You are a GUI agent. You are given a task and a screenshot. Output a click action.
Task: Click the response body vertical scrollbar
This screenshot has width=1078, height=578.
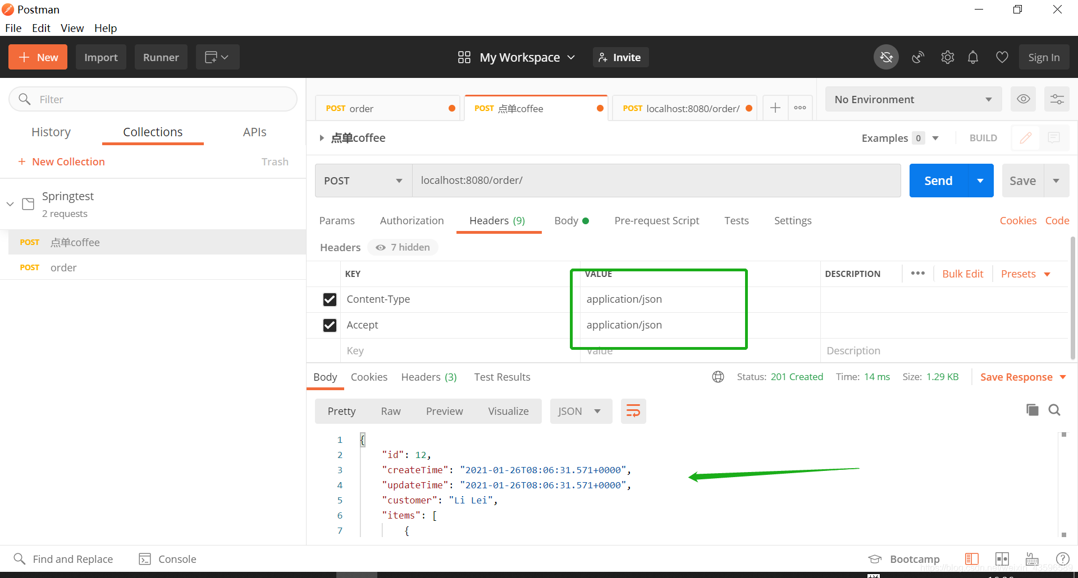[x=1063, y=484]
